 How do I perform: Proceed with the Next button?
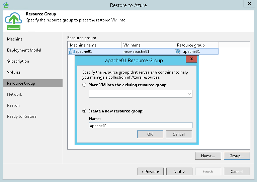pos(179,172)
